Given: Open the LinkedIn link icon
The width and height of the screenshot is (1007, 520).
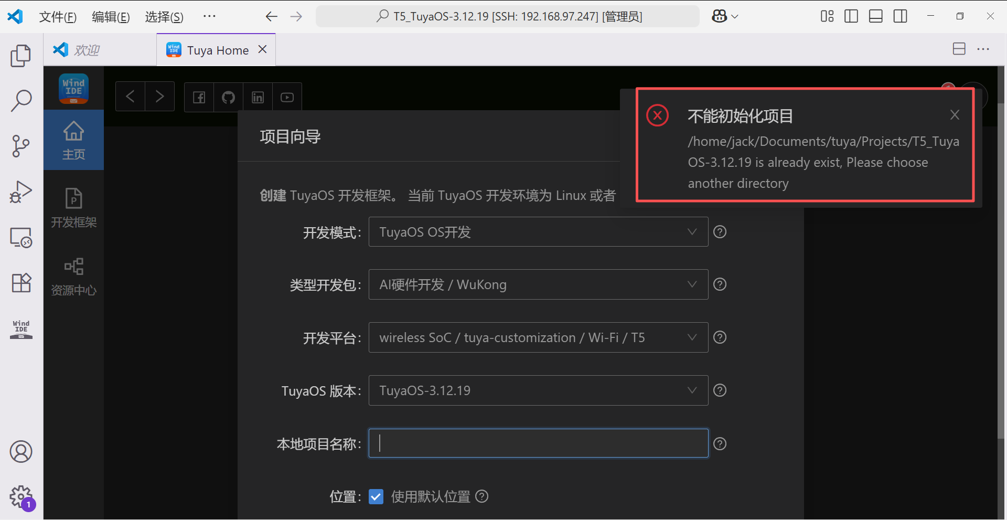Looking at the screenshot, I should (x=258, y=97).
